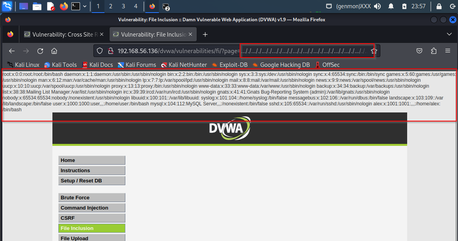Viewport: 458px width, 241px height.
Task: Switch to workspace 1
Action: pos(98,6)
